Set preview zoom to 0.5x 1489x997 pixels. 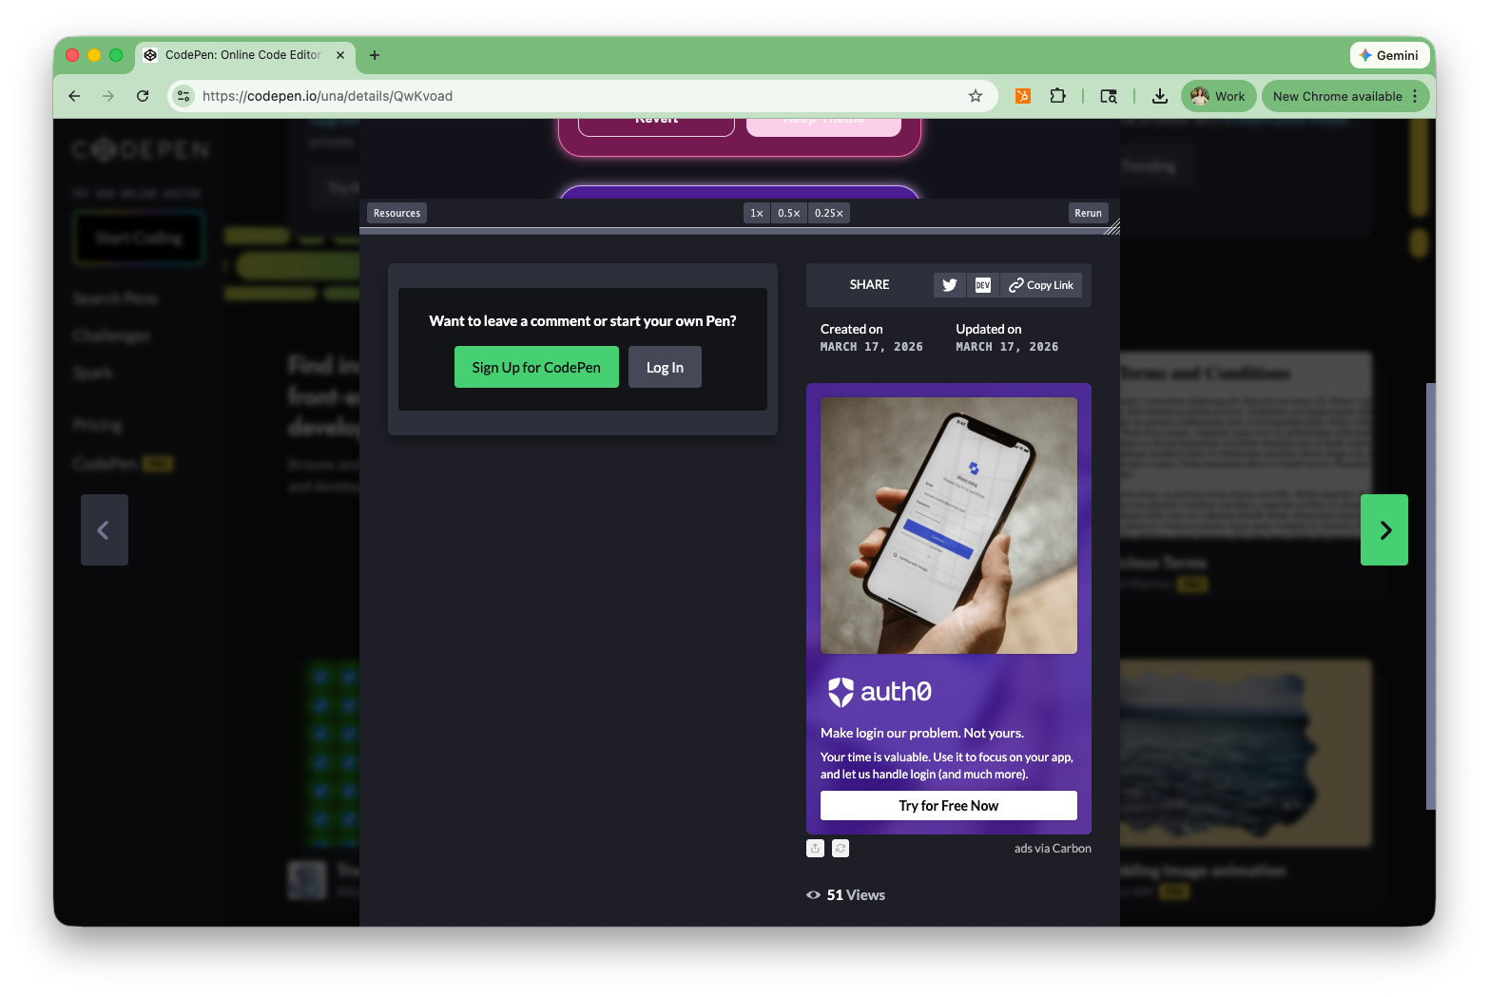coord(788,213)
